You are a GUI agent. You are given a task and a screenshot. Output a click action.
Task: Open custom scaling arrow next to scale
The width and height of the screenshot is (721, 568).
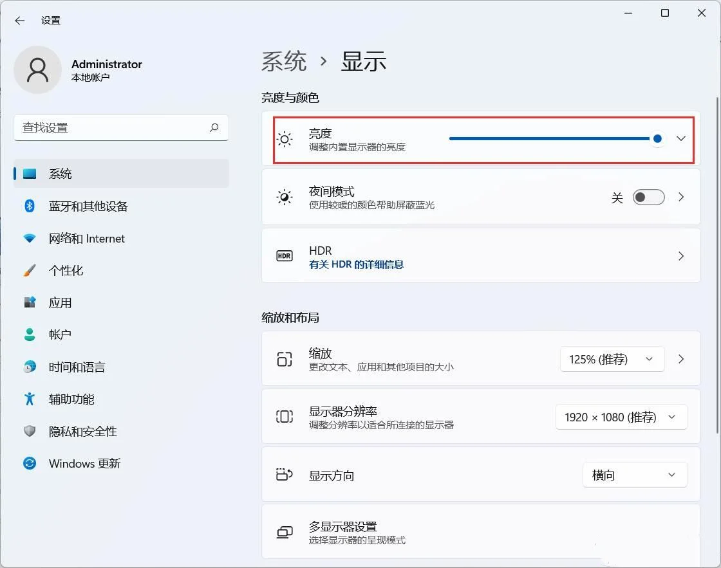point(681,359)
